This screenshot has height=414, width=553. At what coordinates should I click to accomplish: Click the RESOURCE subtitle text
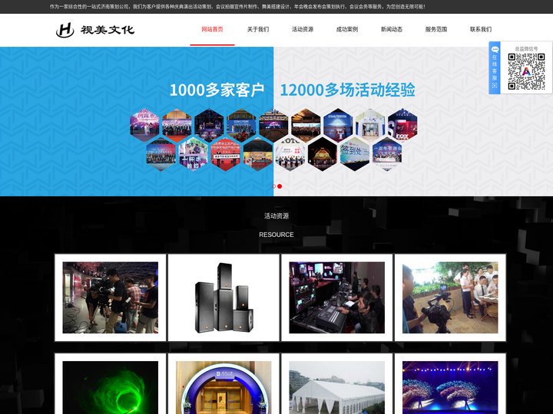[x=276, y=235]
